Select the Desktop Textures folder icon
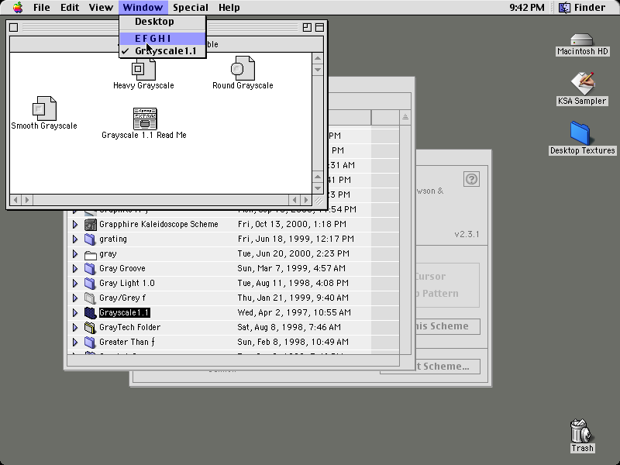Screen dimensions: 620x465 click(580, 133)
